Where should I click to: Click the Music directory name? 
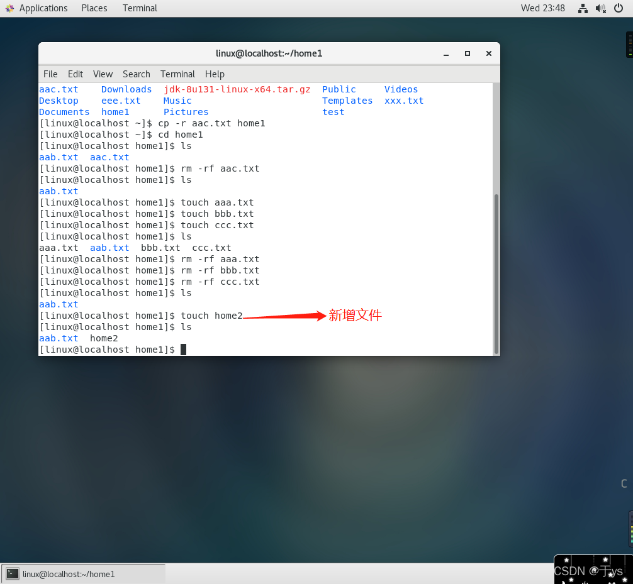[177, 101]
